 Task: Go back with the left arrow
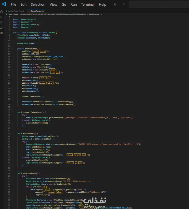pyautogui.click(x=116, y=4)
